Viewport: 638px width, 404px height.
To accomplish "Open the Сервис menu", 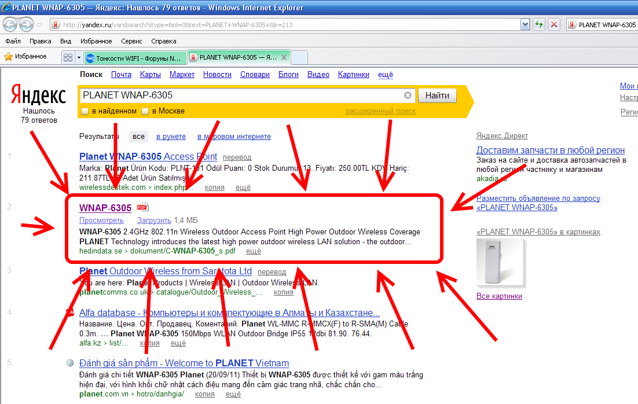I will (x=131, y=41).
